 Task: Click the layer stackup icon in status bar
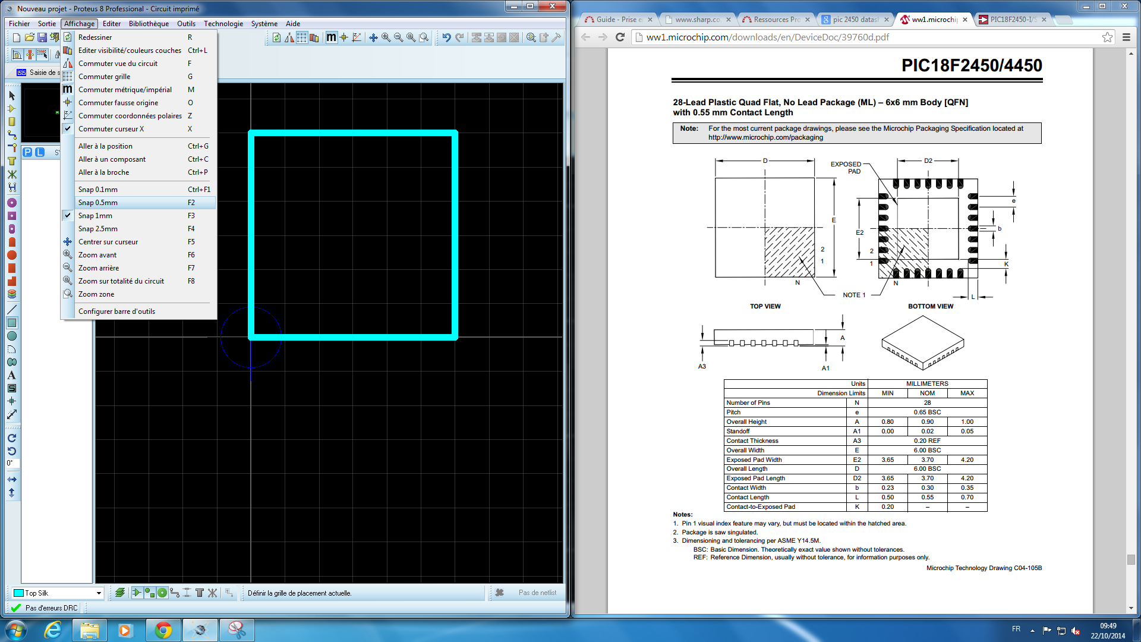point(120,593)
